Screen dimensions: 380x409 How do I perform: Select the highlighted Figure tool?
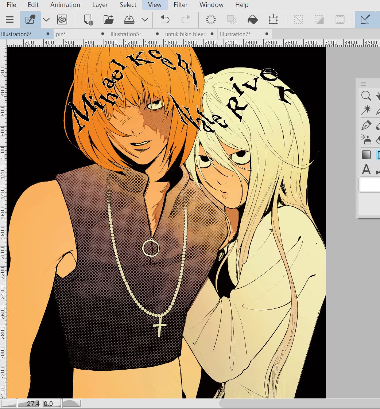(378, 155)
